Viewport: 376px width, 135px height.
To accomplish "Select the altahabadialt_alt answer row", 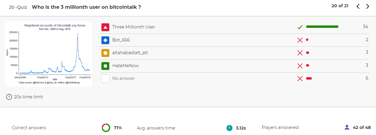I will pyautogui.click(x=235, y=53).
